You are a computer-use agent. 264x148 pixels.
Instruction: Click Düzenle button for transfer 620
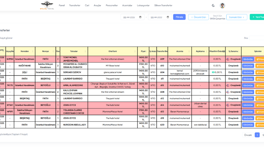[x=260, y=125]
